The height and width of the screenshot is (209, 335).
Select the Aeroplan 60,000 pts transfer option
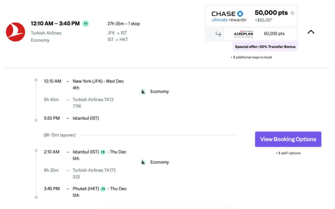[x=274, y=34]
